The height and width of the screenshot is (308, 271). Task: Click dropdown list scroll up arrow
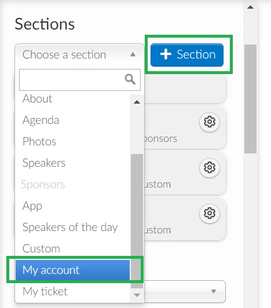pos(137,102)
